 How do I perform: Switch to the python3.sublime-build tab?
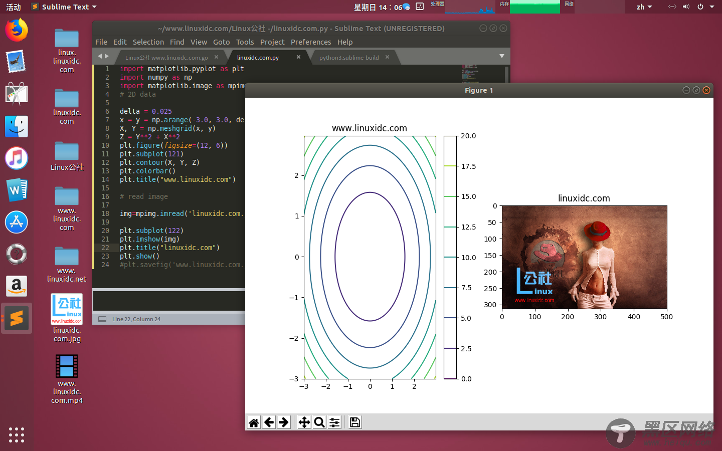coord(349,58)
